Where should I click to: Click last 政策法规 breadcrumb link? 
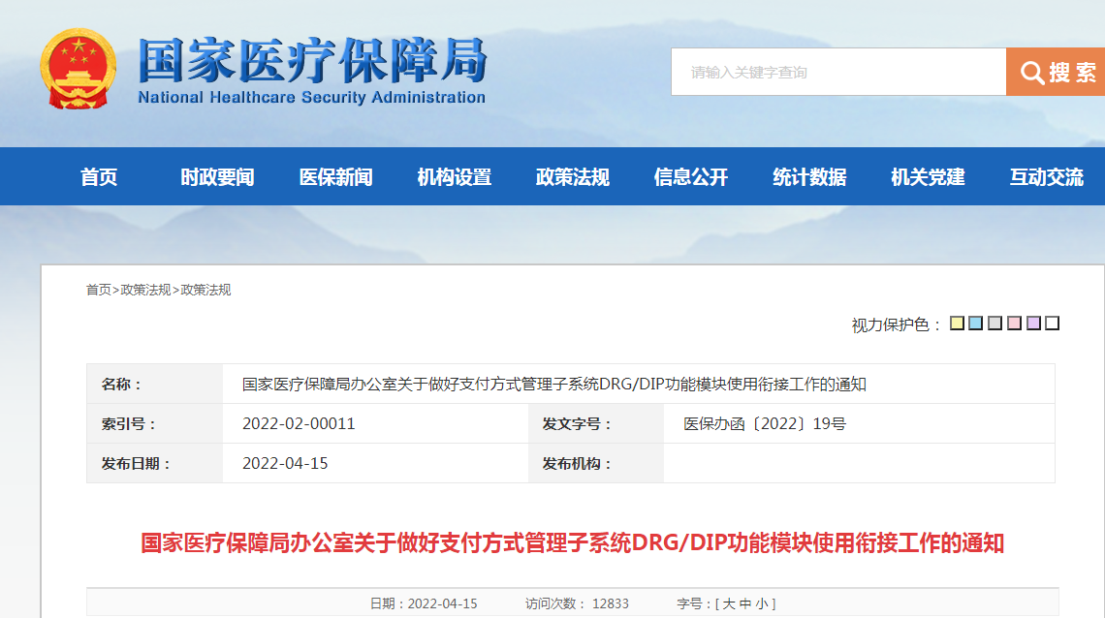(205, 290)
